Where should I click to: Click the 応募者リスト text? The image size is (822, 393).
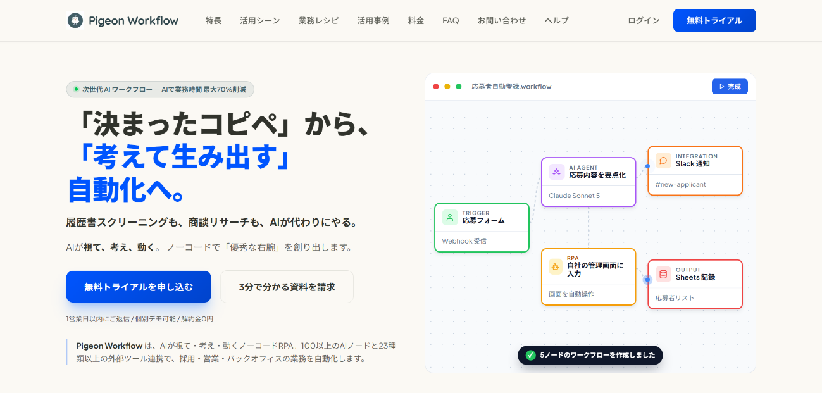point(675,297)
